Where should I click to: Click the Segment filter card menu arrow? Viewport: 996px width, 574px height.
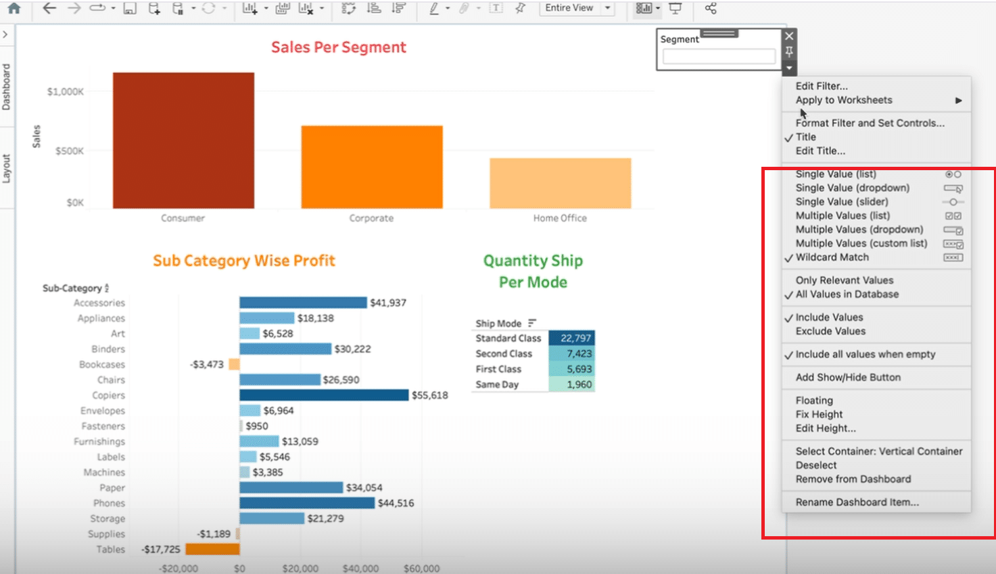[789, 68]
